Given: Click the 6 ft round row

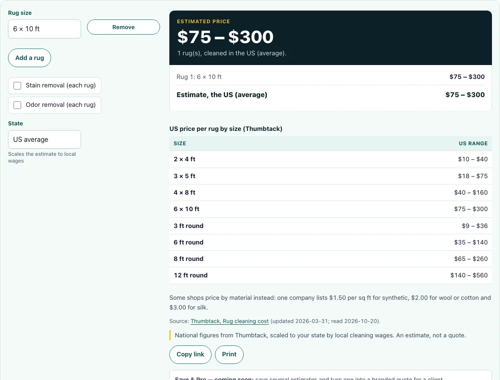Looking at the screenshot, I should tap(330, 242).
